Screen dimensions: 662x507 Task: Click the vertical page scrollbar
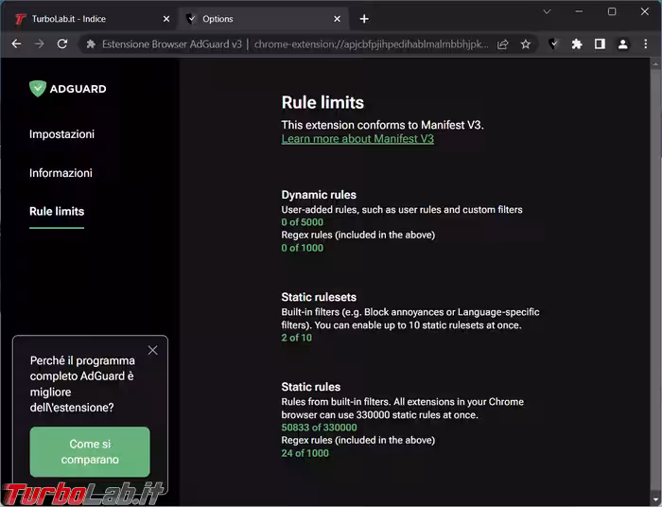655,282
